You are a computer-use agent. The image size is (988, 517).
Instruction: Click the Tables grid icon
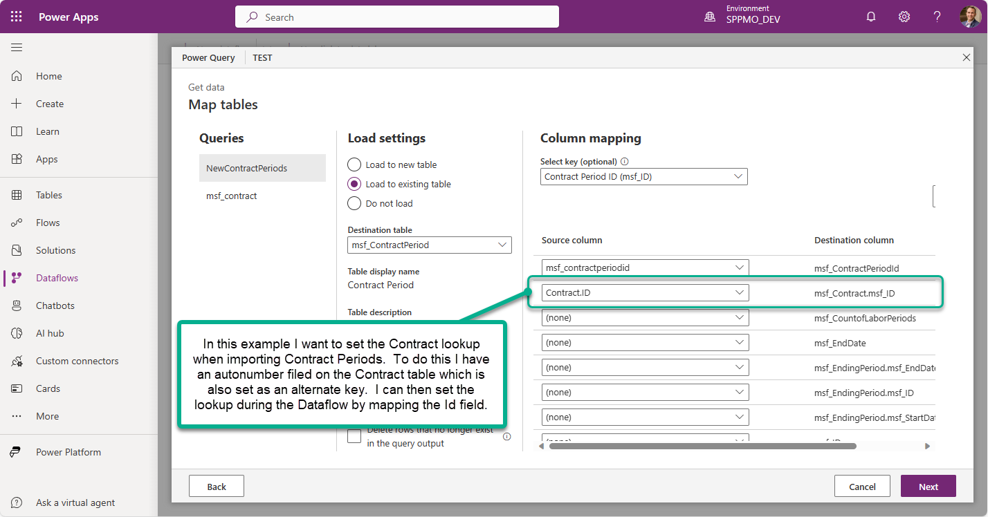point(17,195)
